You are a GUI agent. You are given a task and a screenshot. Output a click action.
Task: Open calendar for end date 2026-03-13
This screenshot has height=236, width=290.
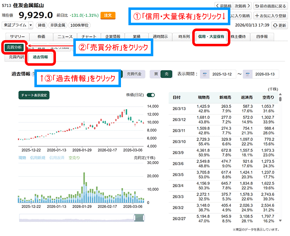tap(247, 74)
